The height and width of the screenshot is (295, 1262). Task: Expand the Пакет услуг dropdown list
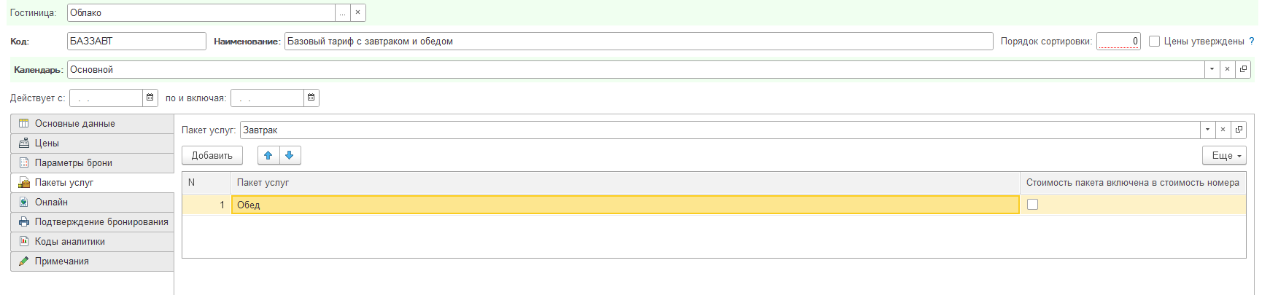pyautogui.click(x=1207, y=130)
